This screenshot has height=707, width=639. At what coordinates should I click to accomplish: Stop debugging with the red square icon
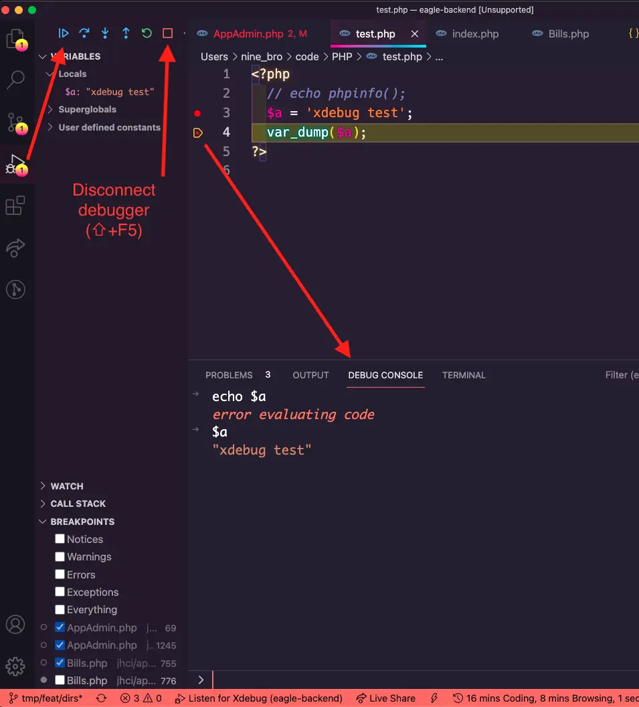click(x=168, y=33)
